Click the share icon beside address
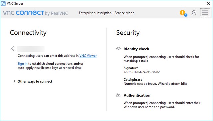 click(x=12, y=48)
